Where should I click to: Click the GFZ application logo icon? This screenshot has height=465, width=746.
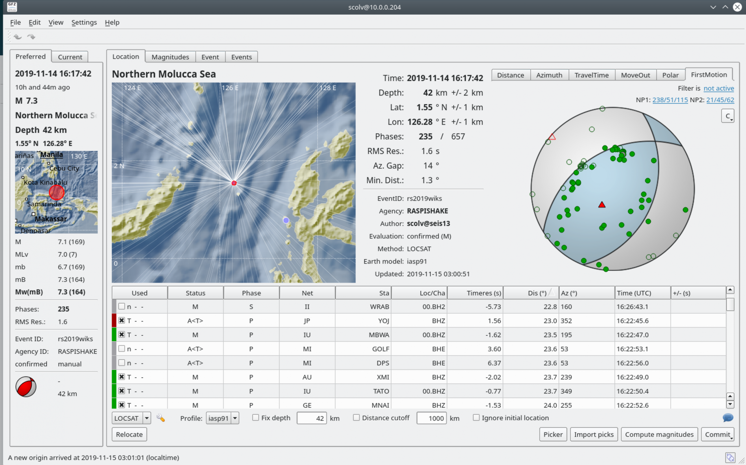[x=12, y=7]
